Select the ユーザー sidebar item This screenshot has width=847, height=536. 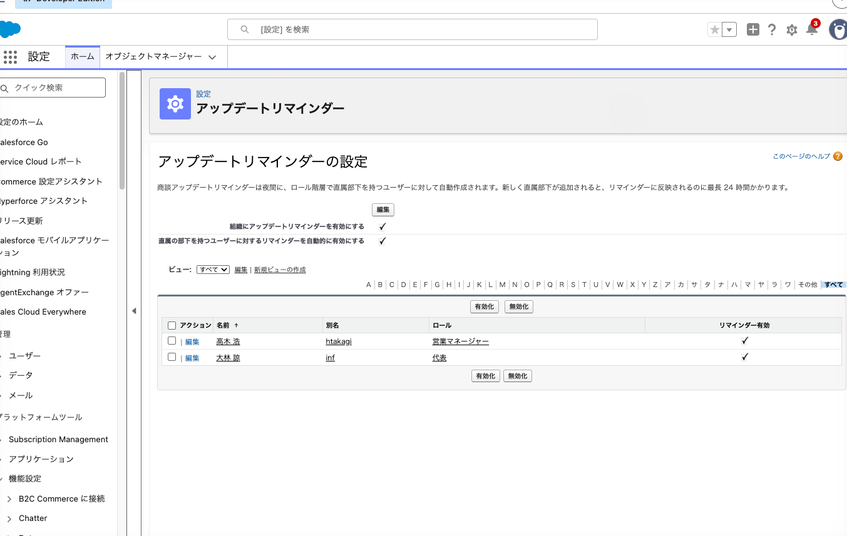(x=25, y=356)
